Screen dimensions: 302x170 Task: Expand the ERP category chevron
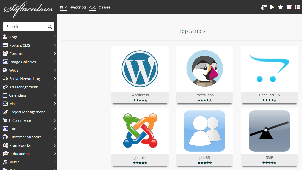point(55,129)
